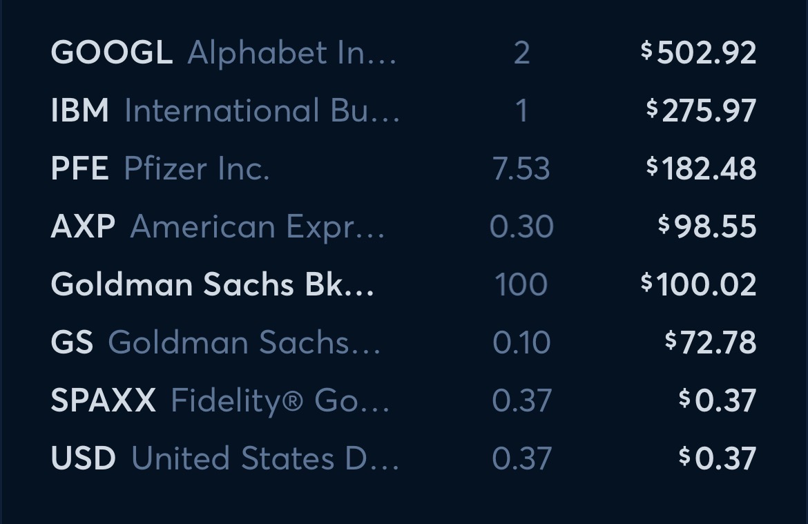Click the $98.55 position value

707,227
